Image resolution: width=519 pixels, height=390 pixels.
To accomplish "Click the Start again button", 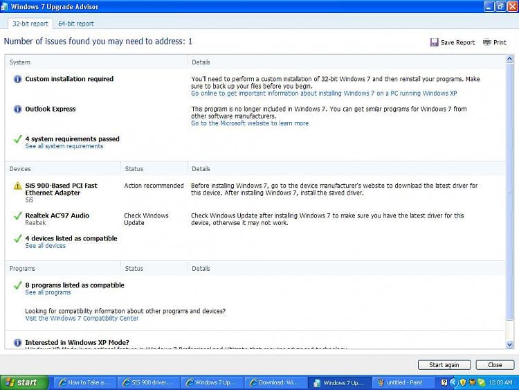I will pos(444,365).
